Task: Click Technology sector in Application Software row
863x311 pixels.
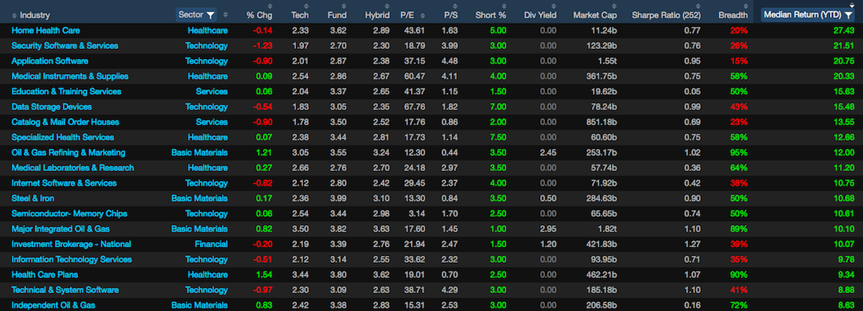Action: (206, 61)
